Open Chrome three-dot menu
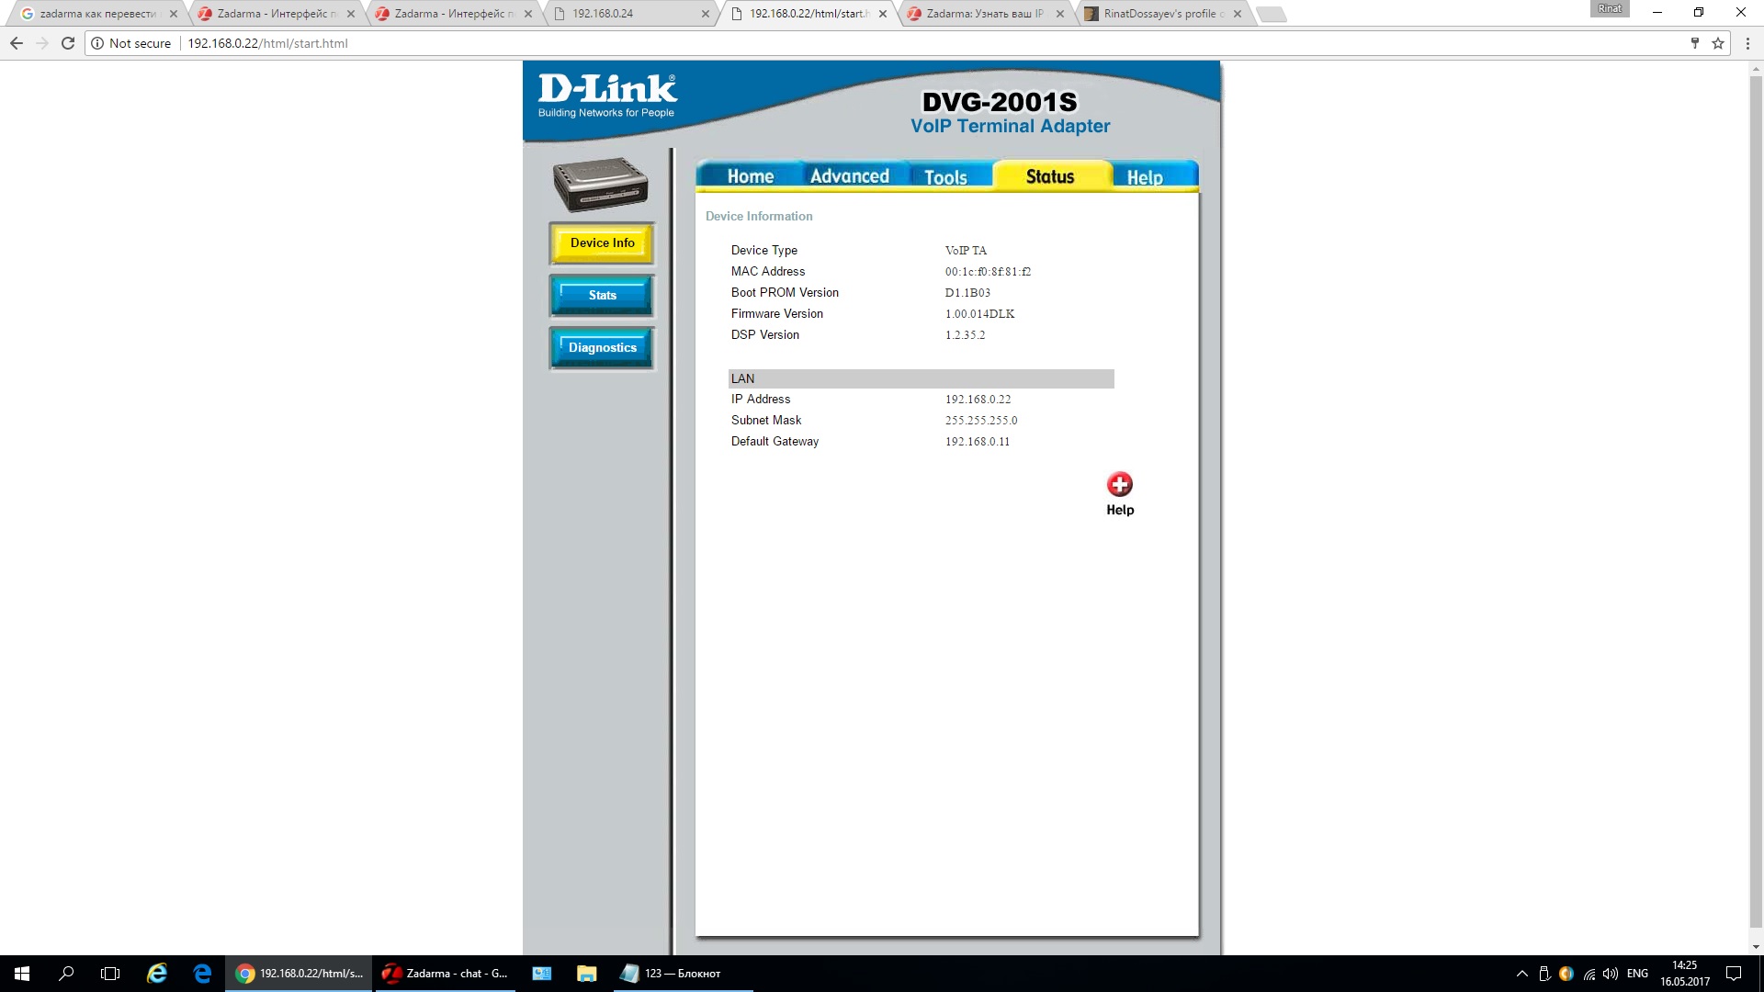Viewport: 1764px width, 992px height. (1747, 43)
